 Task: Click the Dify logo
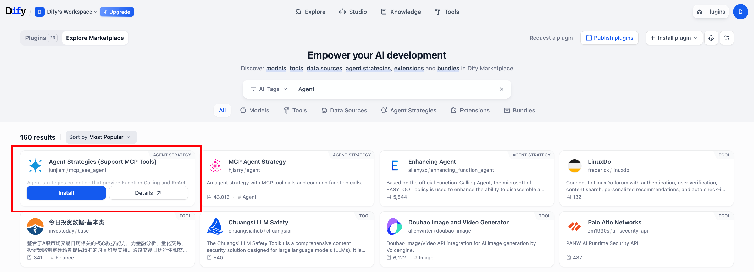tap(15, 12)
